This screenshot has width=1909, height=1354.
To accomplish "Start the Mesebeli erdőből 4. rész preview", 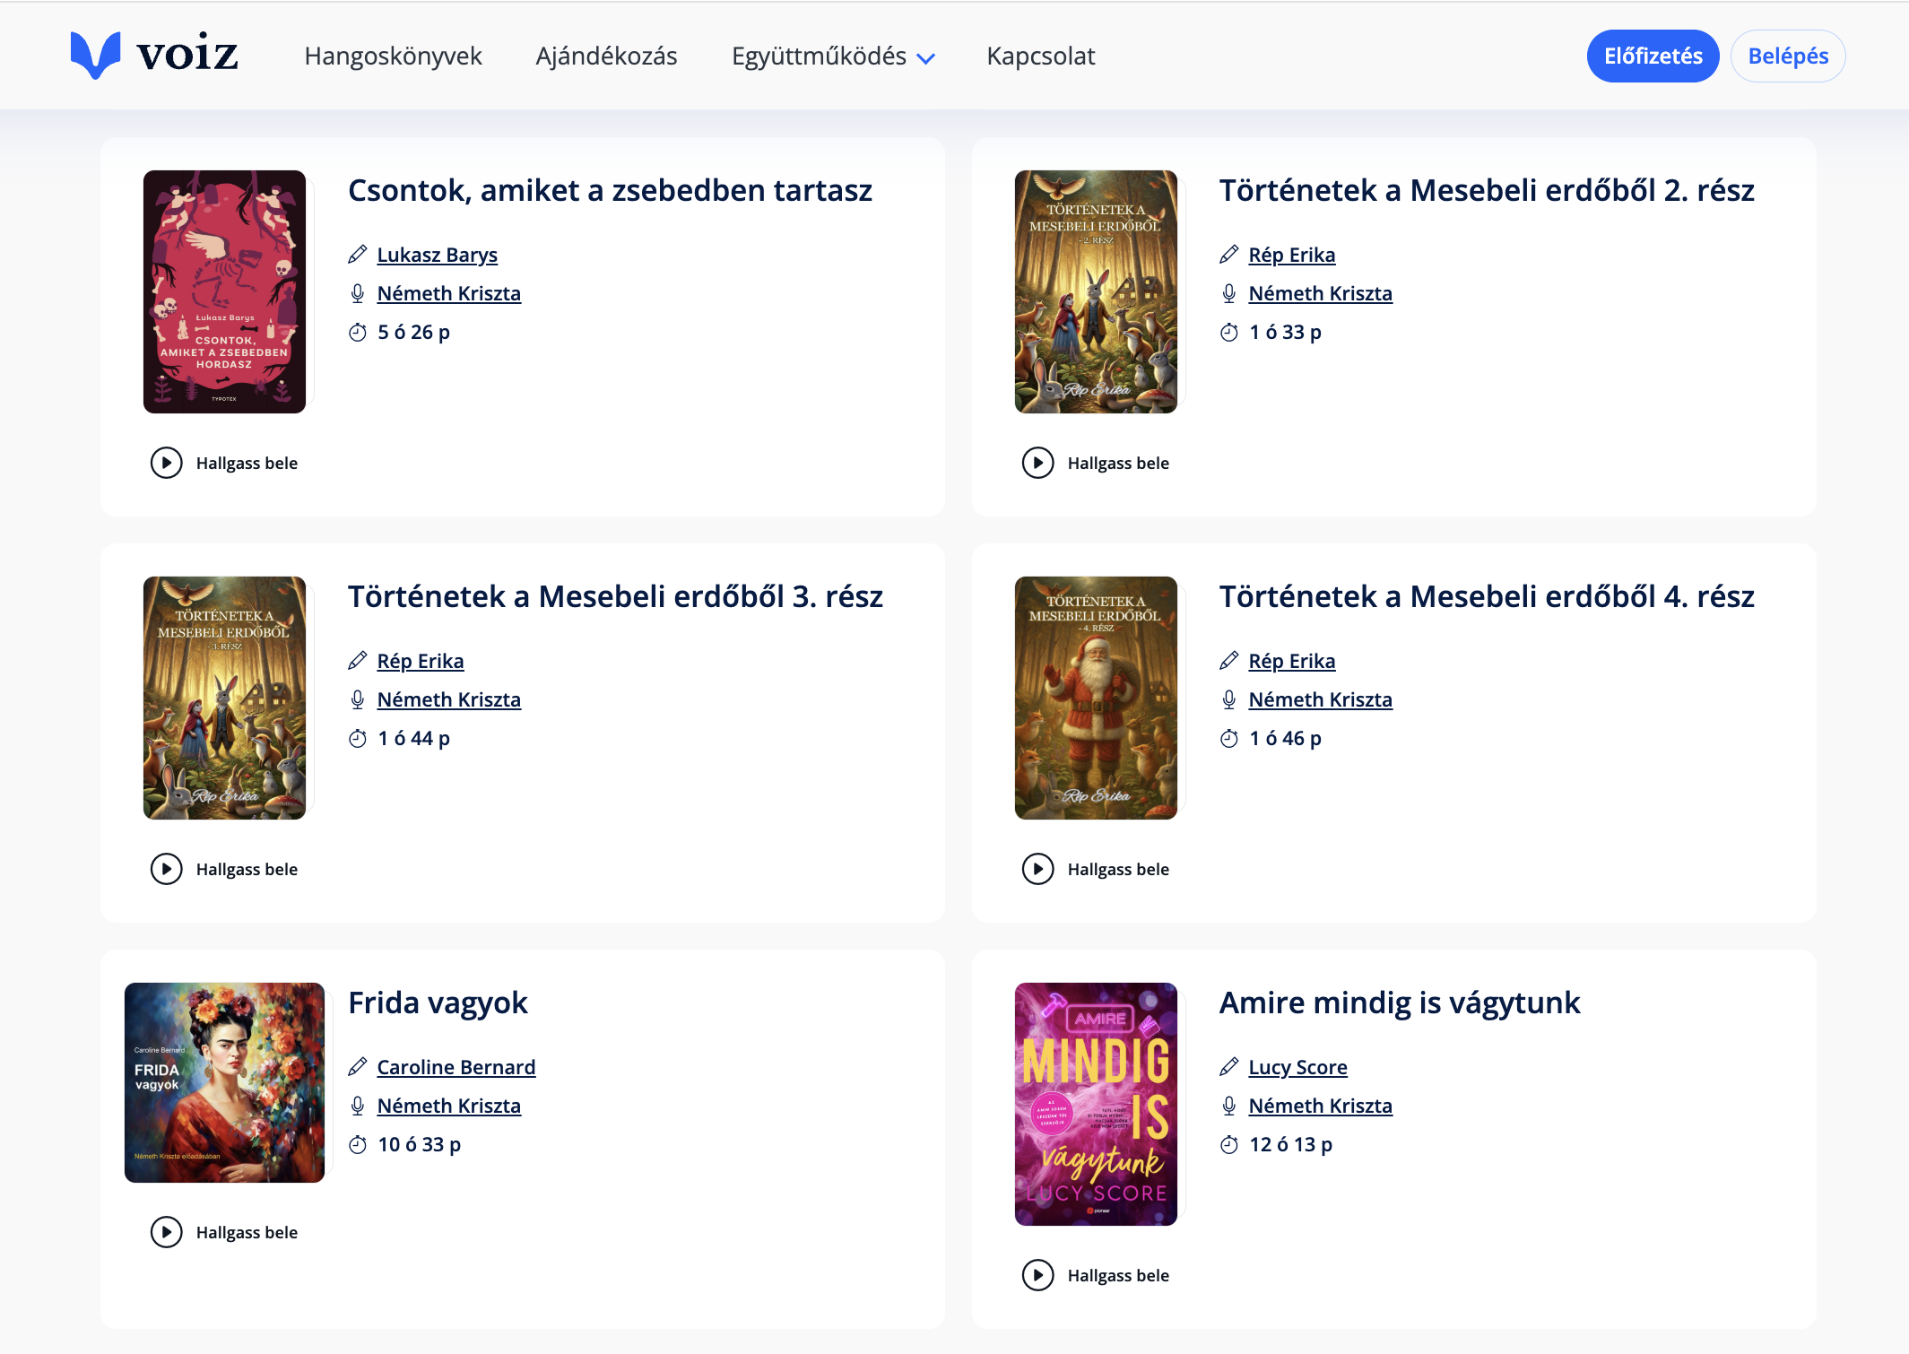I will [1037, 869].
